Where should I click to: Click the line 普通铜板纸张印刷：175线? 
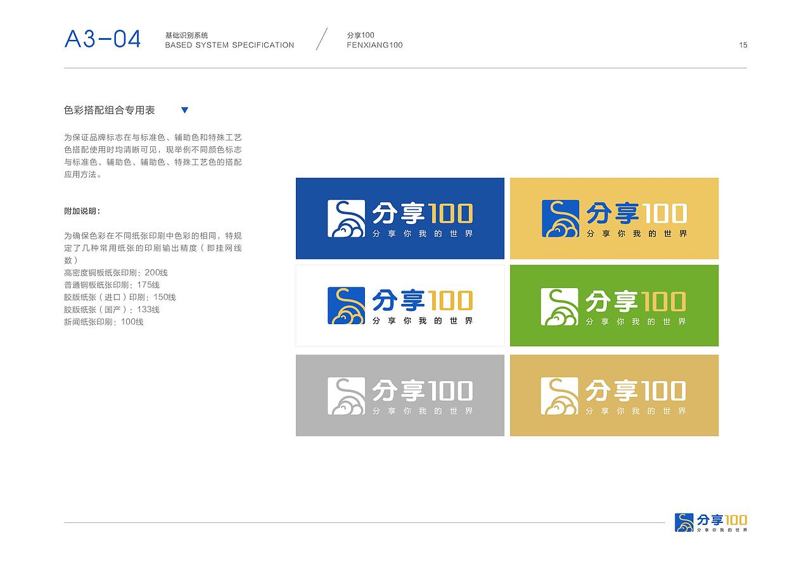click(x=112, y=285)
